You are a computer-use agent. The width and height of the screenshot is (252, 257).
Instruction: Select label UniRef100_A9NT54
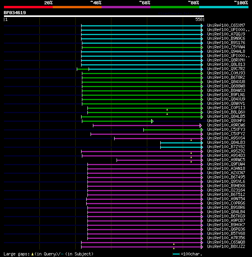click(x=226, y=199)
